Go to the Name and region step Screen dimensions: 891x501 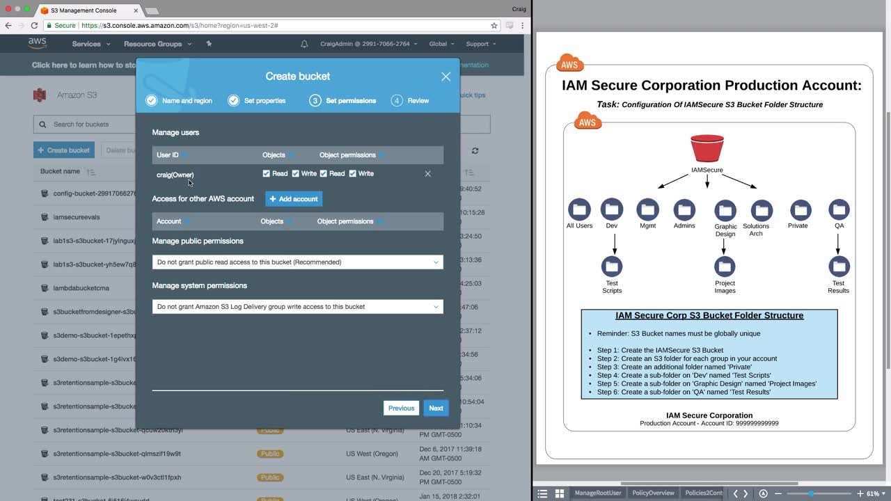point(179,100)
